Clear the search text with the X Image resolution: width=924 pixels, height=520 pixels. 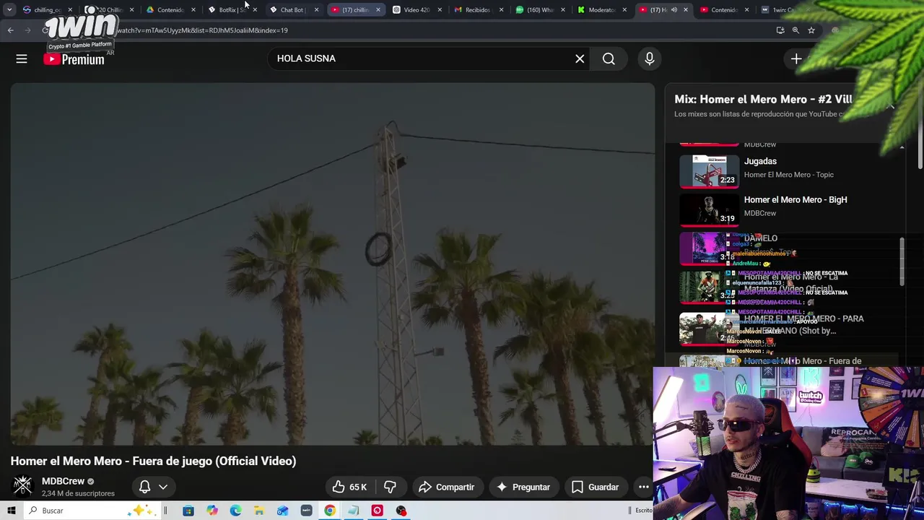coord(580,58)
